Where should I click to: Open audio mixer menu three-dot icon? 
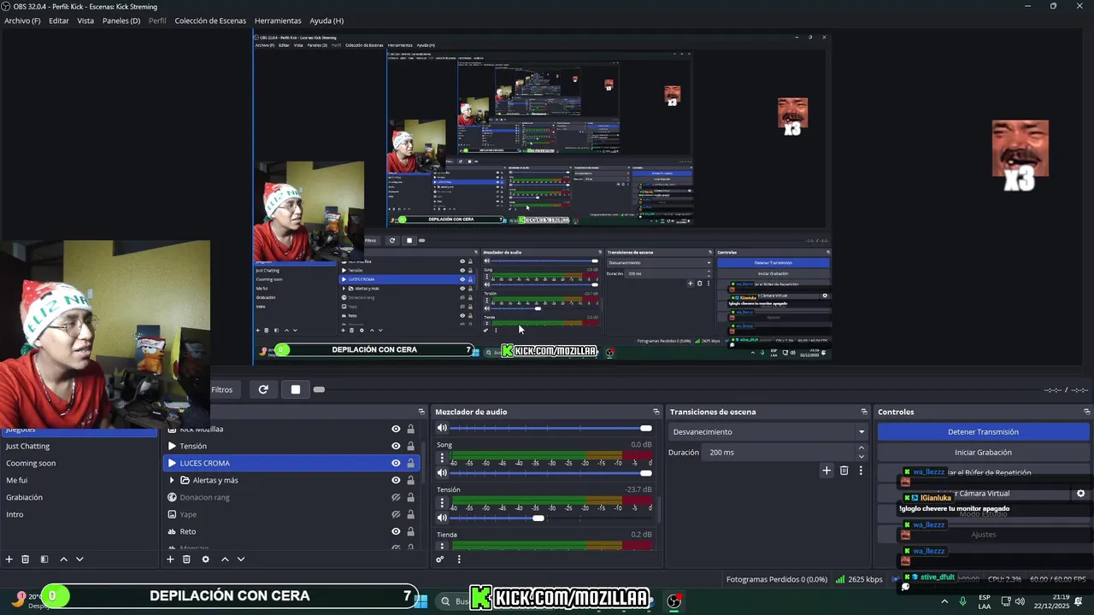pyautogui.click(x=459, y=559)
